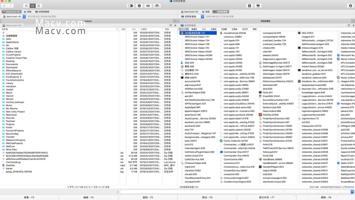The width and height of the screenshot is (355, 200).
Task: Select the HandBrake.36889 process icon
Action: [260, 159]
